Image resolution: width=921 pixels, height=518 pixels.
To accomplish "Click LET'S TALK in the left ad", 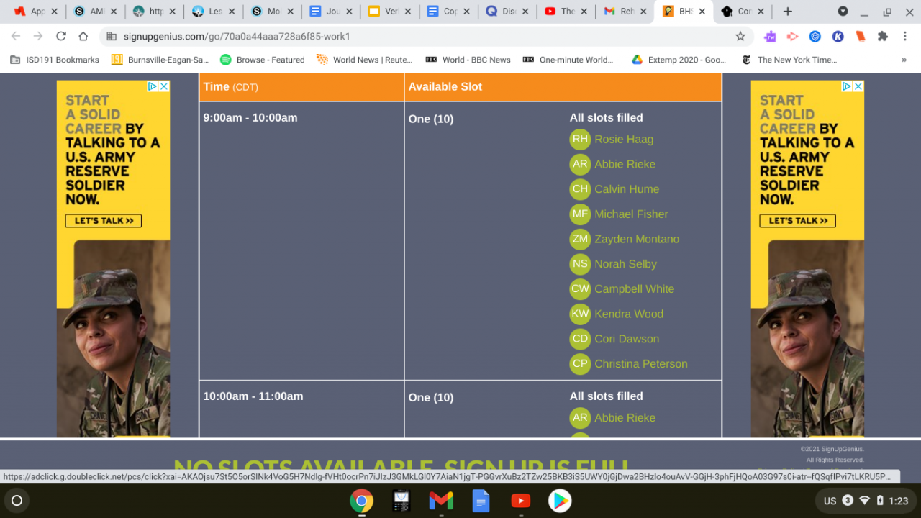I will (104, 221).
